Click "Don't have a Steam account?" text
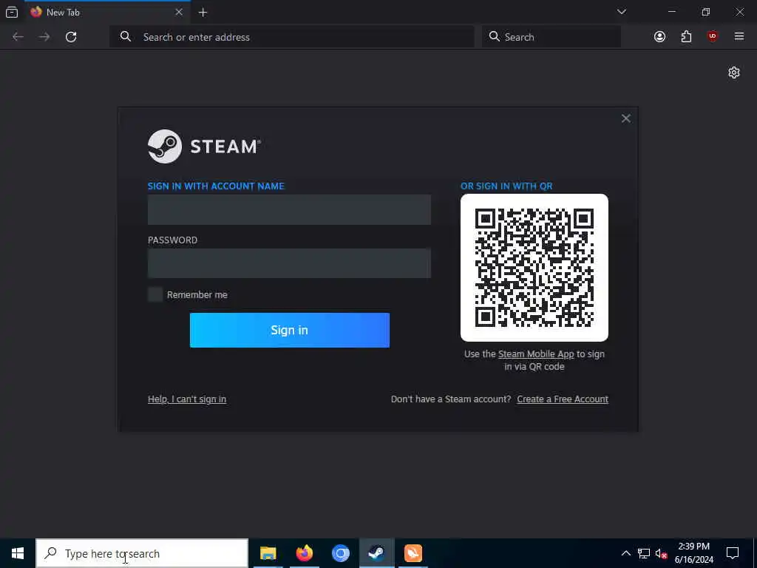Viewport: 757px width, 568px height. pos(451,399)
